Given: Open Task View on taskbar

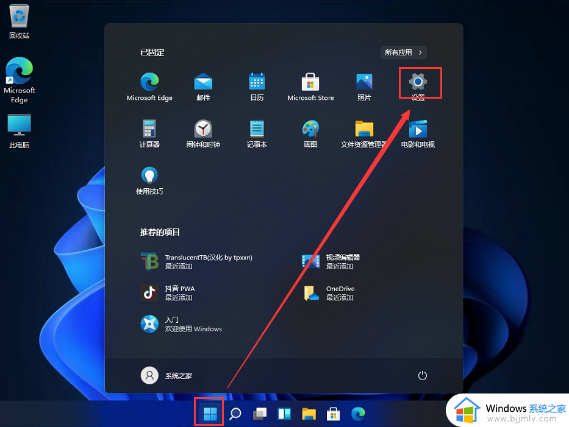Looking at the screenshot, I should (260, 414).
